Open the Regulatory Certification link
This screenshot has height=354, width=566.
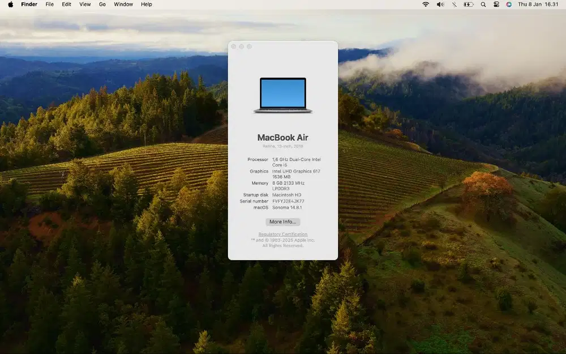(x=282, y=234)
